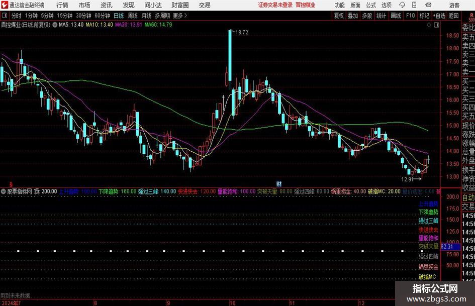This screenshot has width=475, height=306.
Task: Click the 证券交易未登录 login link
Action: coord(275,5)
